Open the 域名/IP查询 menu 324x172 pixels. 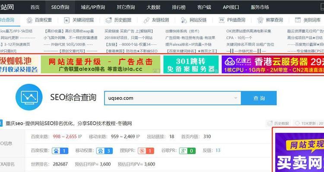click(x=93, y=7)
